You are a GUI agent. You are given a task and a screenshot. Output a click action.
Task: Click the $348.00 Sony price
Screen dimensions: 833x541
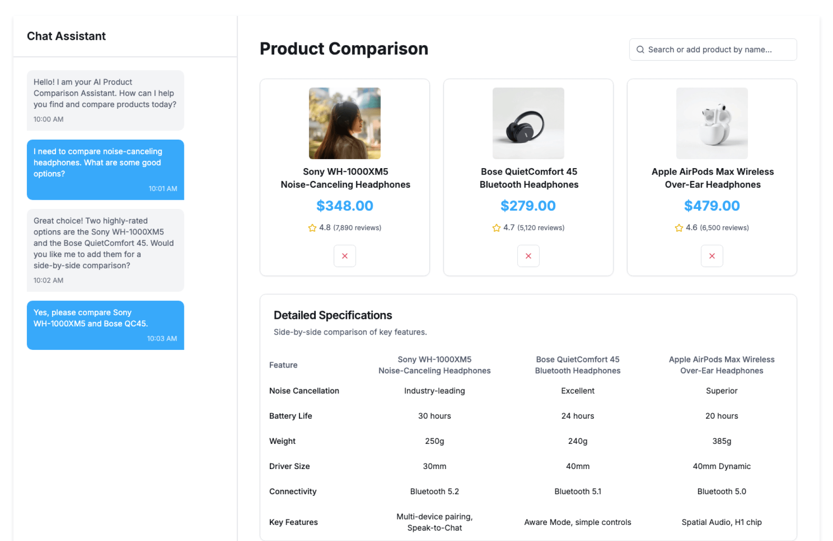[344, 205]
